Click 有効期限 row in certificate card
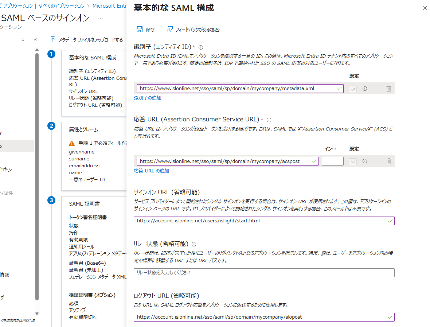 click(x=78, y=240)
